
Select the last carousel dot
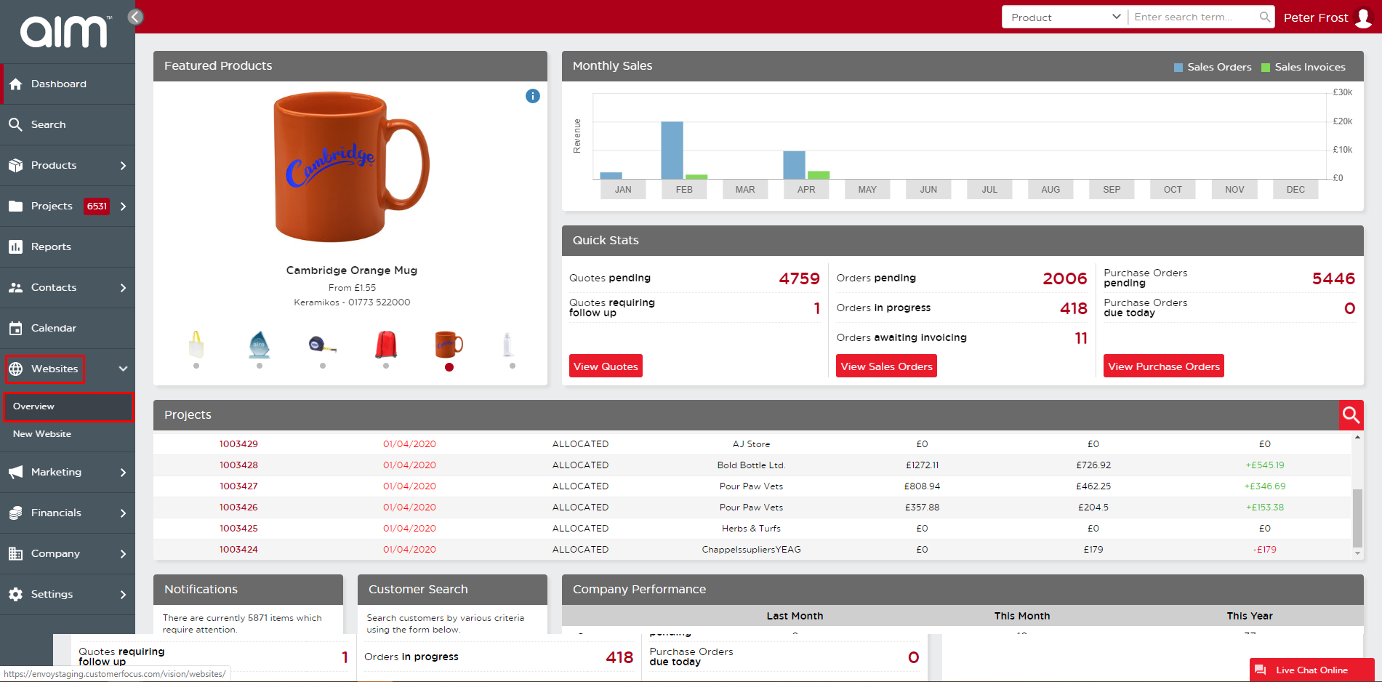[x=513, y=366]
